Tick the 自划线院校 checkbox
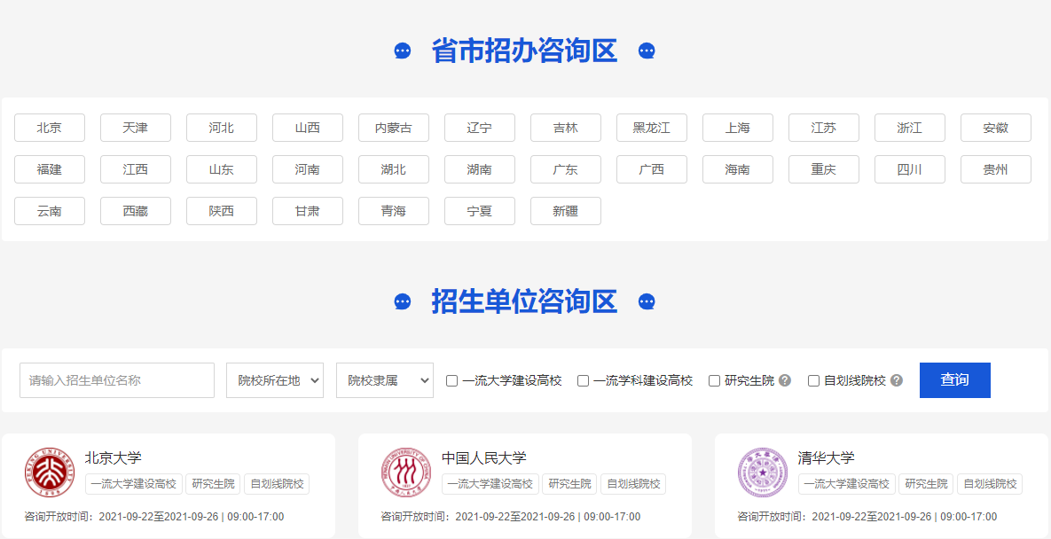1051x539 pixels. pyautogui.click(x=813, y=381)
